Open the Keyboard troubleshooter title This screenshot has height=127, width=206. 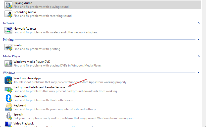tap(20, 105)
